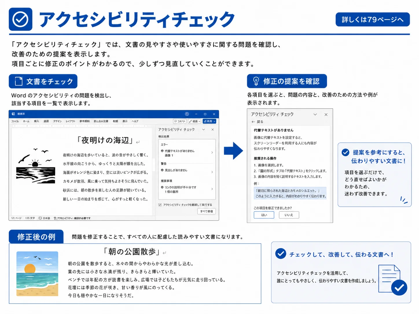This screenshot has height=314, width=419.
Task: Click the document icon in 文書をチェック label
Action: (19, 81)
